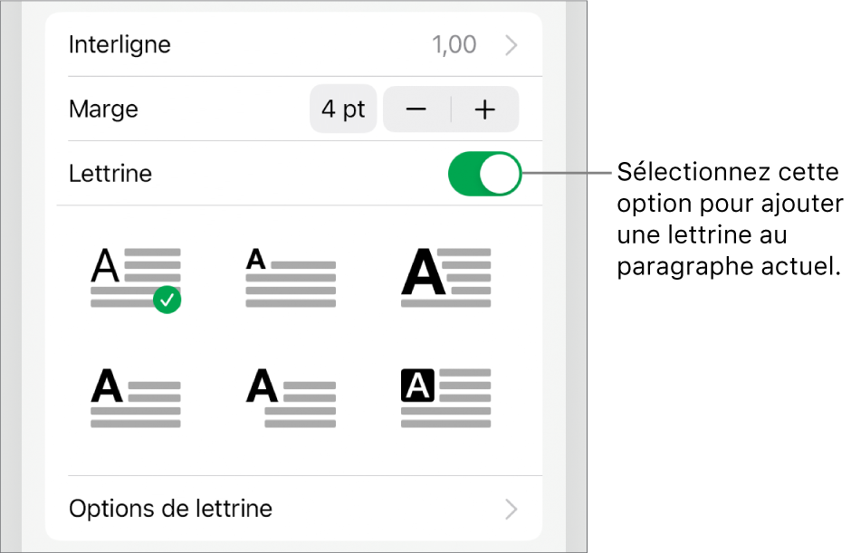Click the Interligne label
Viewport: 851px width, 553px height.
click(120, 43)
